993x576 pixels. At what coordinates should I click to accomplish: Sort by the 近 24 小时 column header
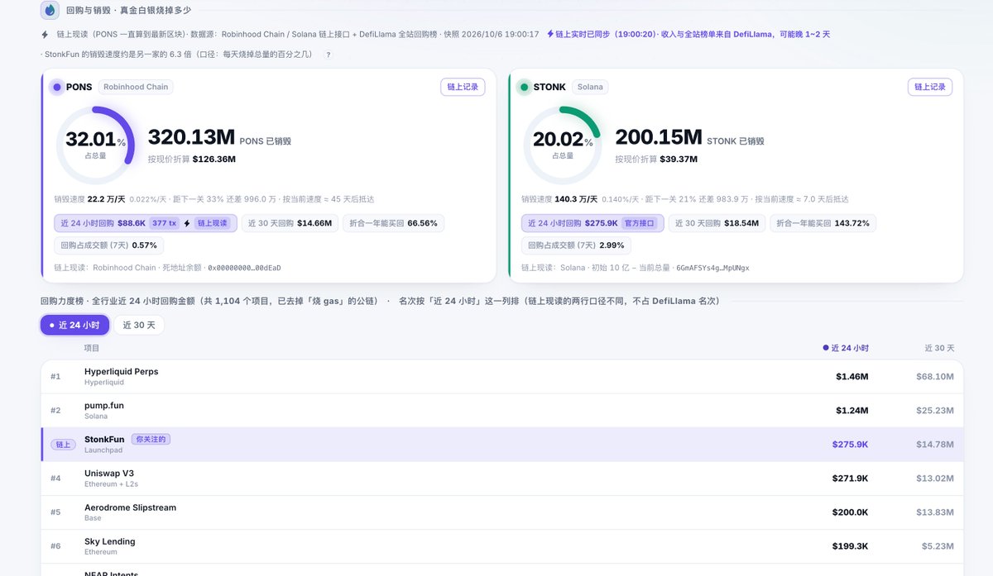coord(846,348)
